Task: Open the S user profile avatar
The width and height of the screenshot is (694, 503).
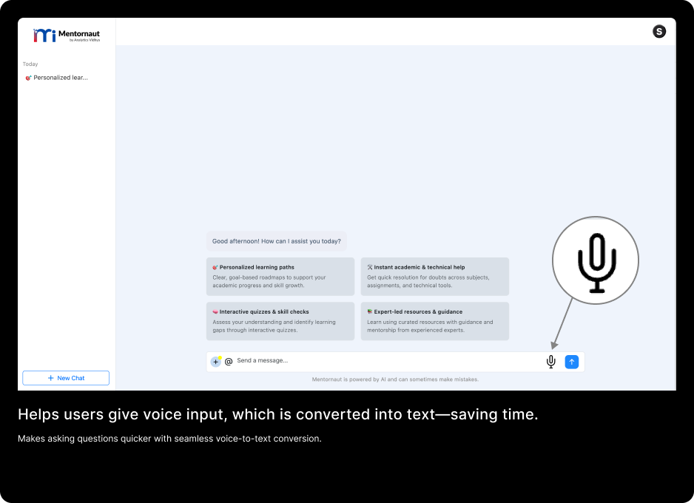Action: click(659, 31)
